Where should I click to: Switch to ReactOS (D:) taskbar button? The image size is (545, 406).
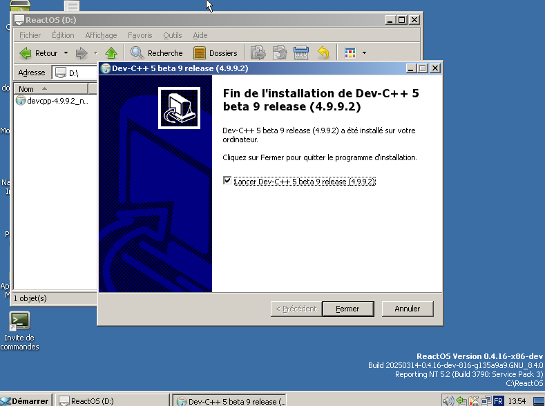pos(113,400)
